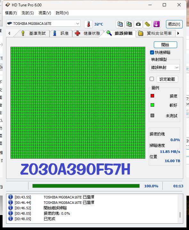Click the 退出(X) exit button

tap(174, 24)
